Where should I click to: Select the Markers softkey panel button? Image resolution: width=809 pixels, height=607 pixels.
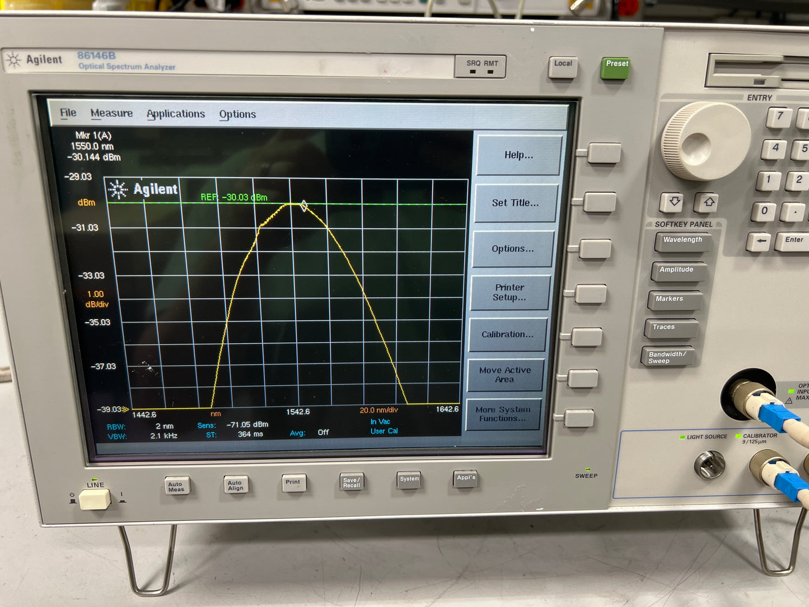pyautogui.click(x=675, y=300)
